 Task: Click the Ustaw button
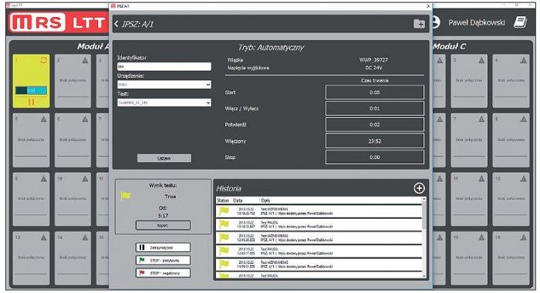click(x=164, y=158)
